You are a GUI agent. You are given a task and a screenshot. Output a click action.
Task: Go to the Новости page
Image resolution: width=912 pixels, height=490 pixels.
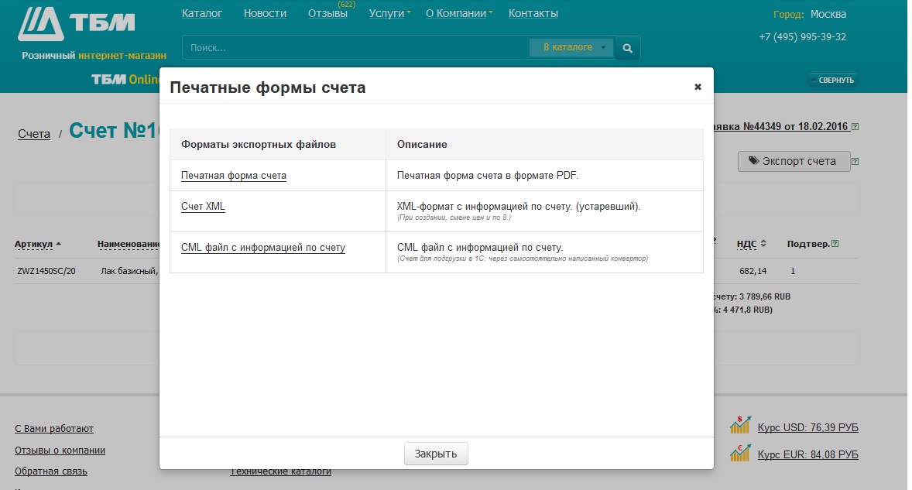point(265,13)
